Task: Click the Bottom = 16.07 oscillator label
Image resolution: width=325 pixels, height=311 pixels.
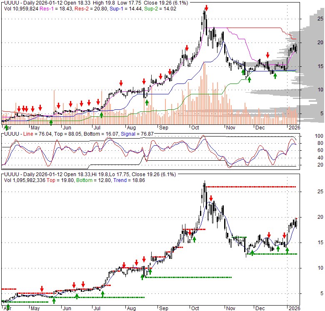Action: pos(100,134)
